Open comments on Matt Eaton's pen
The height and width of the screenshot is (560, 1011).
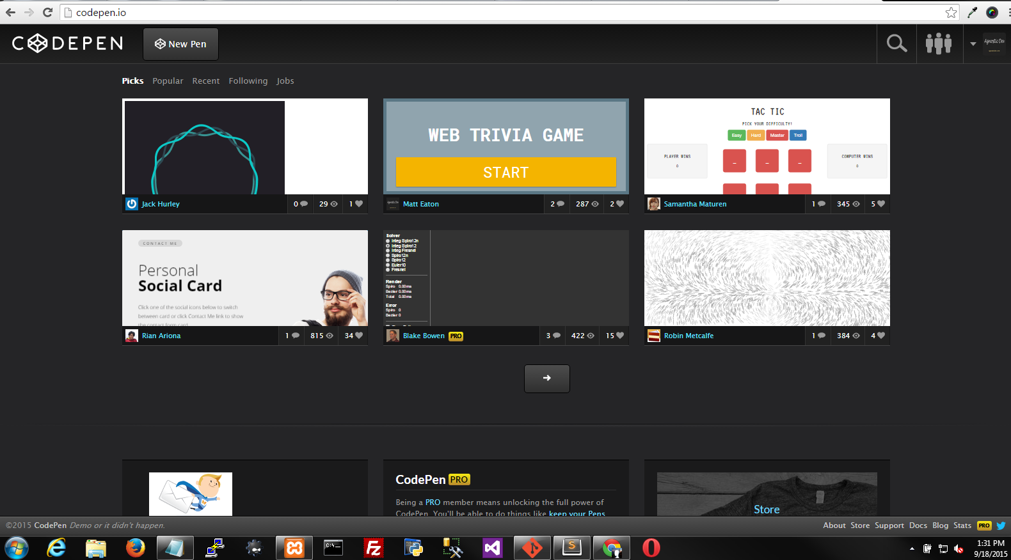pos(557,204)
